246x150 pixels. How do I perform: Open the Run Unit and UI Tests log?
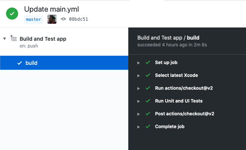pyautogui.click(x=179, y=101)
